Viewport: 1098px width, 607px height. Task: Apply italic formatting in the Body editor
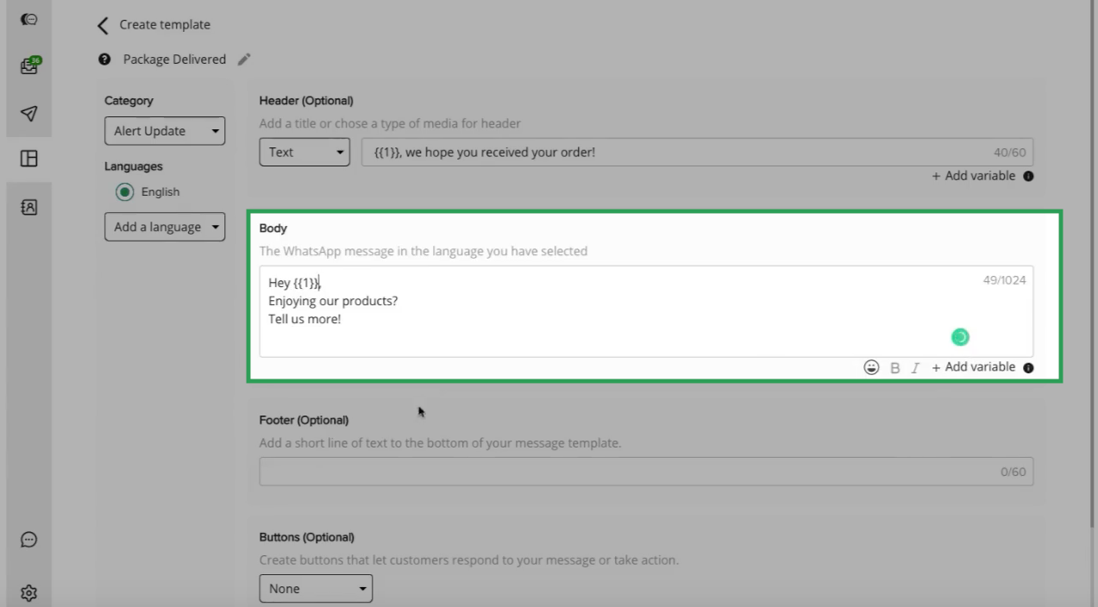point(914,366)
